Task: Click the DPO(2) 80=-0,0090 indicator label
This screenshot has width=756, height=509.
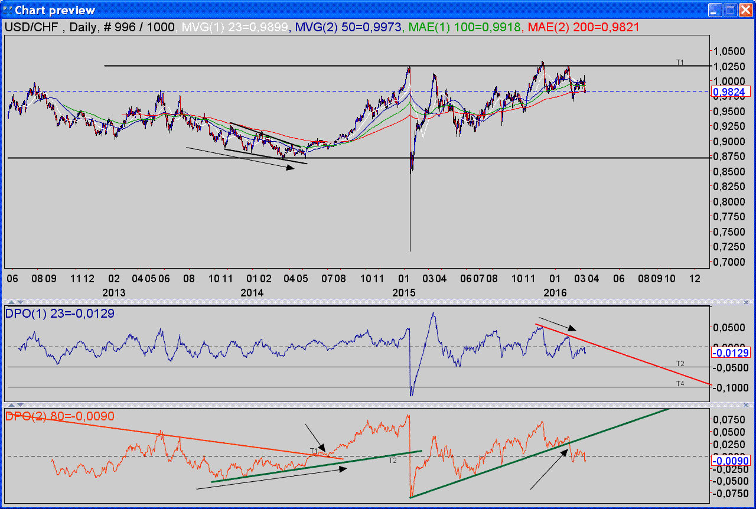Action: (x=60, y=416)
